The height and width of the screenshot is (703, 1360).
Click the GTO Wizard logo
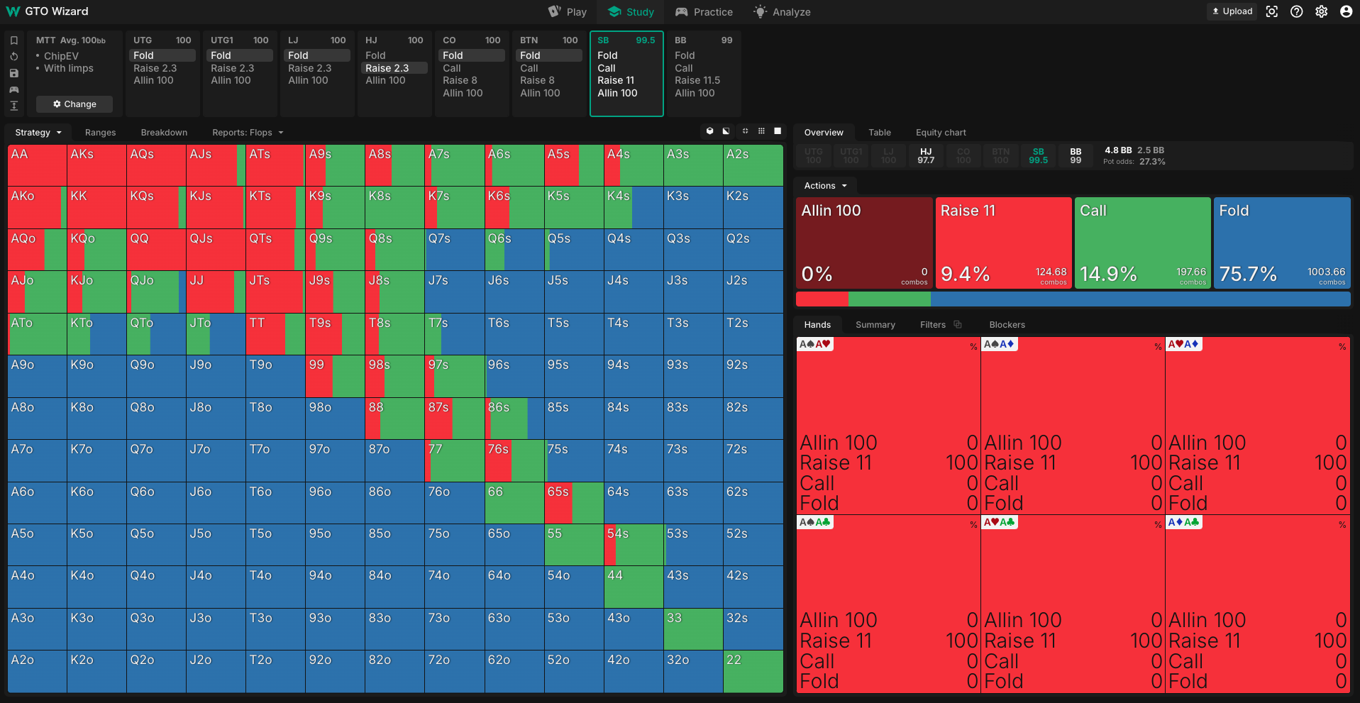[48, 11]
